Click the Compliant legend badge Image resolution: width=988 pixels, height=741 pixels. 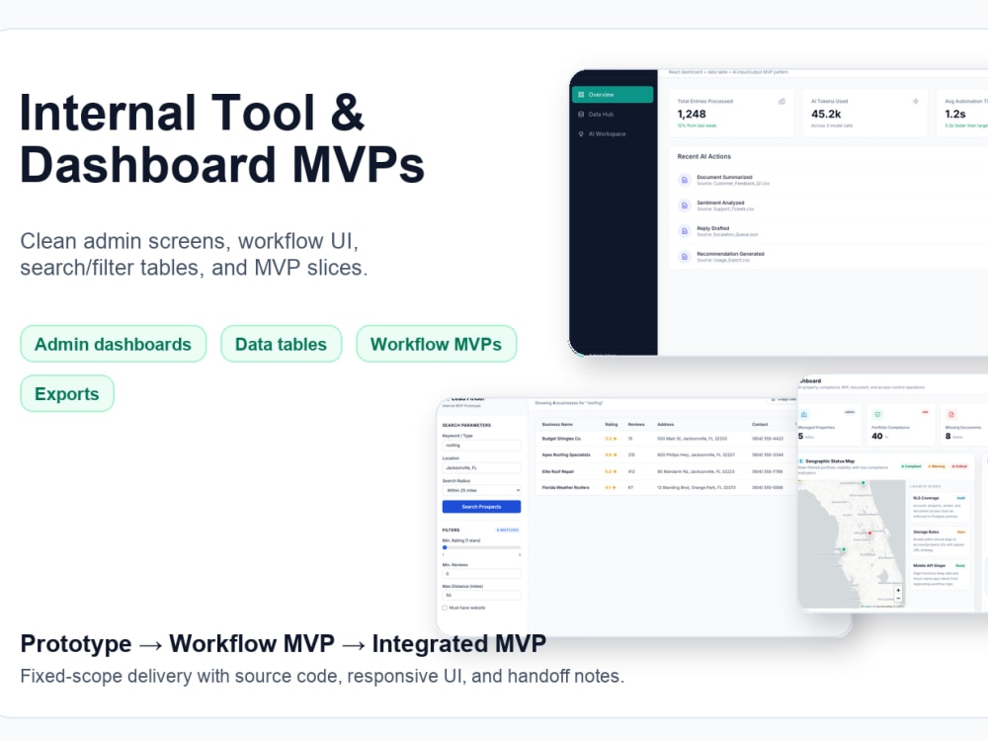point(911,466)
